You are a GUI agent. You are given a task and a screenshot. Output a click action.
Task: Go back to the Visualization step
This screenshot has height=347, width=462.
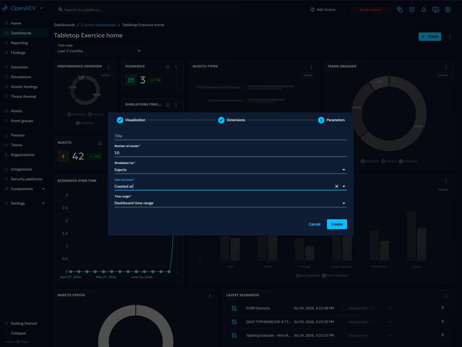(131, 120)
